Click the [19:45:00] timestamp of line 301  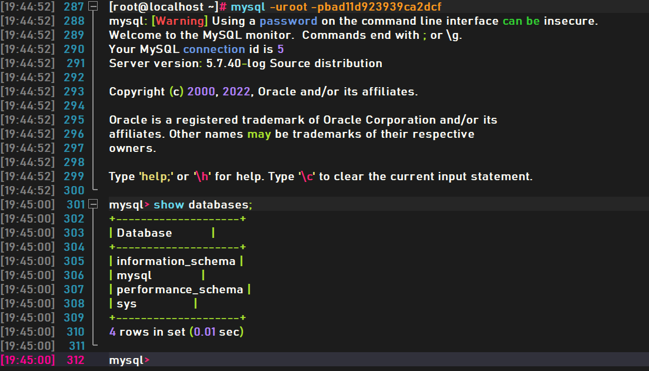coord(27,204)
